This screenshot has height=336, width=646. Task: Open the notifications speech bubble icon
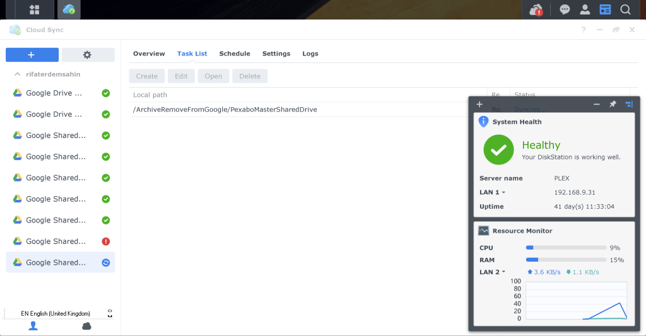coord(565,9)
